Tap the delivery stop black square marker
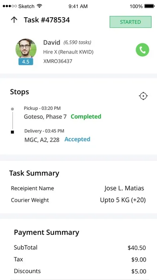 [x=12, y=132]
